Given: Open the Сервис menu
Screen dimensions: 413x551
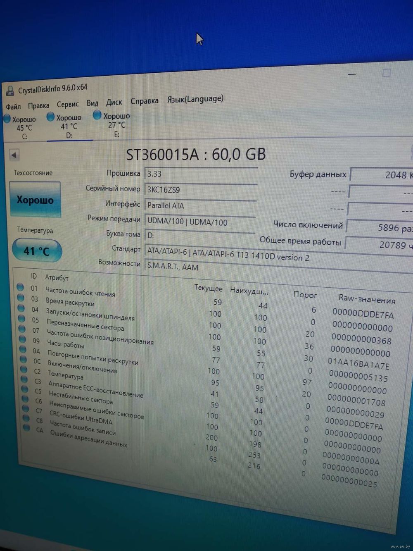Looking at the screenshot, I should click(67, 104).
